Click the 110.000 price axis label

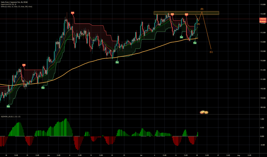click(263, 98)
